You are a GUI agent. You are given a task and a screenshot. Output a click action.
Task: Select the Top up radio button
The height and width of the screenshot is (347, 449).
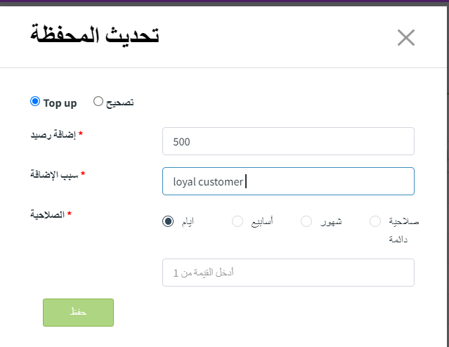pyautogui.click(x=35, y=101)
